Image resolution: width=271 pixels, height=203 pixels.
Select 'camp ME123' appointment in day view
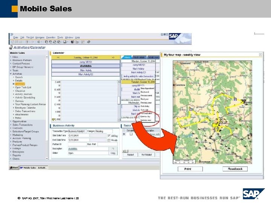click(86, 62)
